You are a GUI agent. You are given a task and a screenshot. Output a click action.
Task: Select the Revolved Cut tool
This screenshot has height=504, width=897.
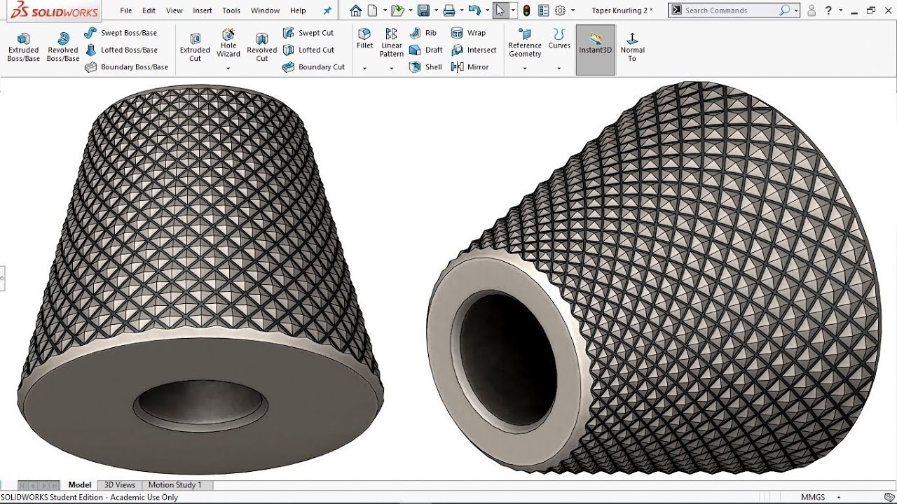[262, 48]
